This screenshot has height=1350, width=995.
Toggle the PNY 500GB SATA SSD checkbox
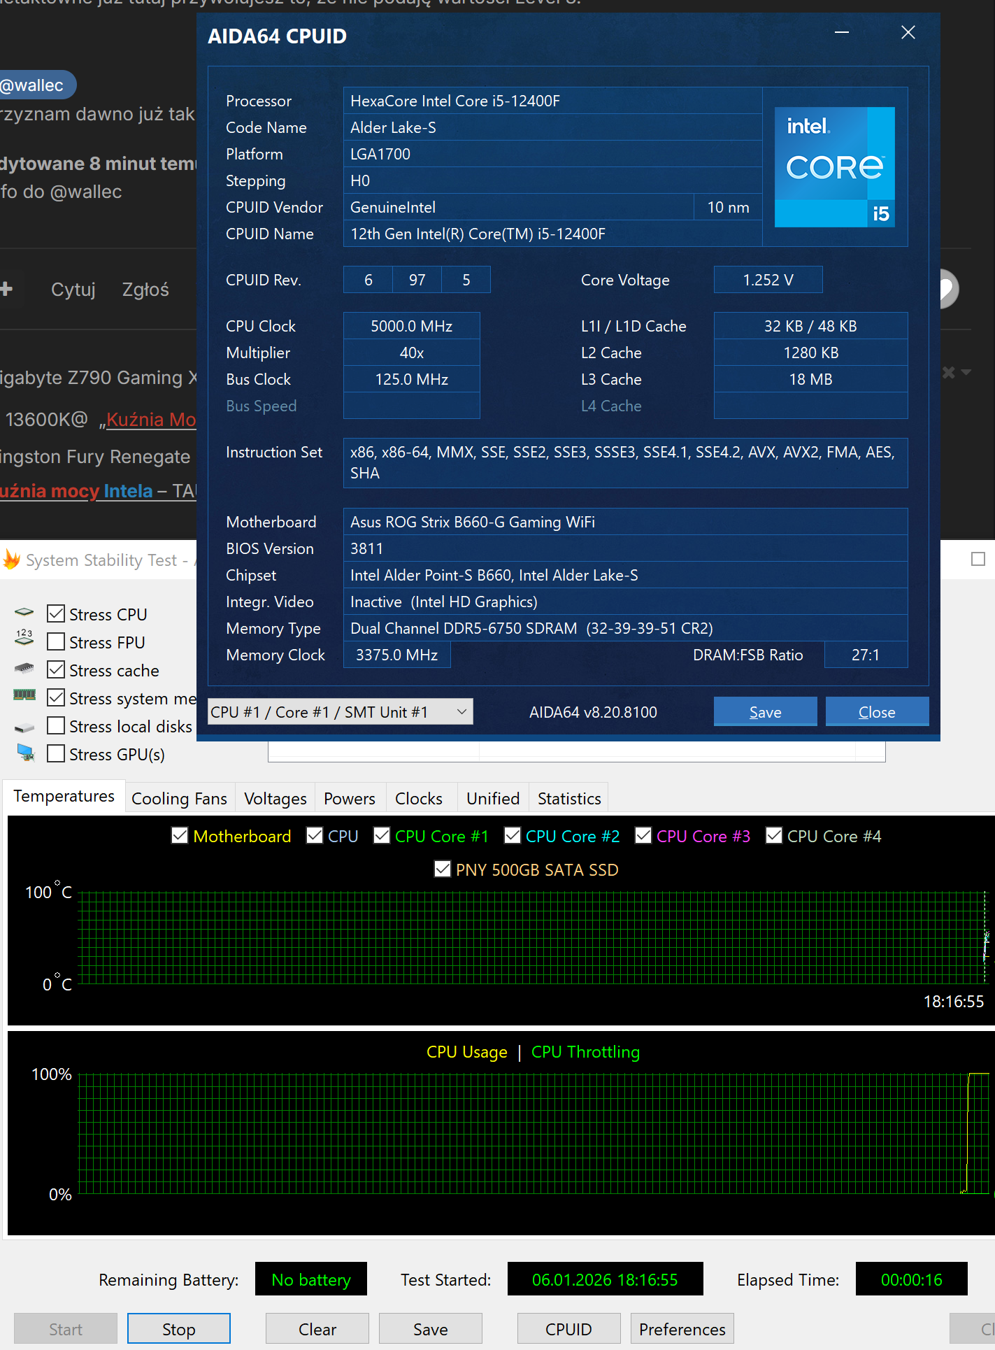[443, 869]
